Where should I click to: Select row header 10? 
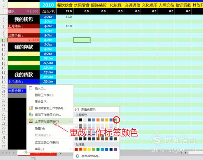tap(4, 40)
